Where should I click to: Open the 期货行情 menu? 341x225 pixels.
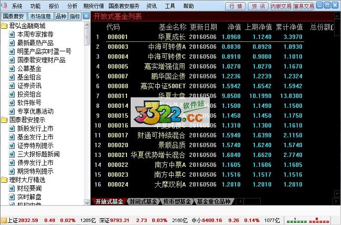(x=93, y=6)
